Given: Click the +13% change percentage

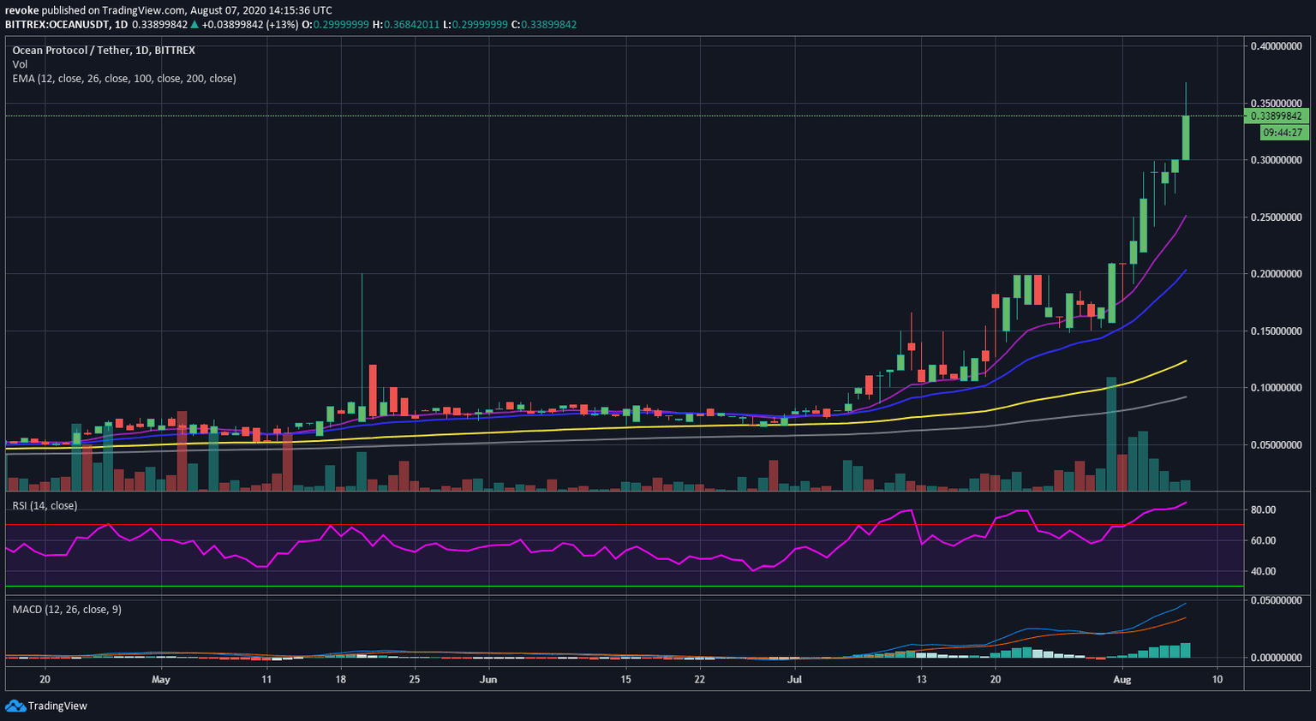Looking at the screenshot, I should pyautogui.click(x=279, y=26).
